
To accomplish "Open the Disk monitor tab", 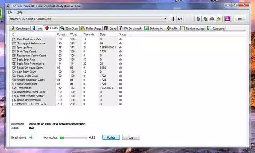I will pyautogui.click(x=154, y=28).
